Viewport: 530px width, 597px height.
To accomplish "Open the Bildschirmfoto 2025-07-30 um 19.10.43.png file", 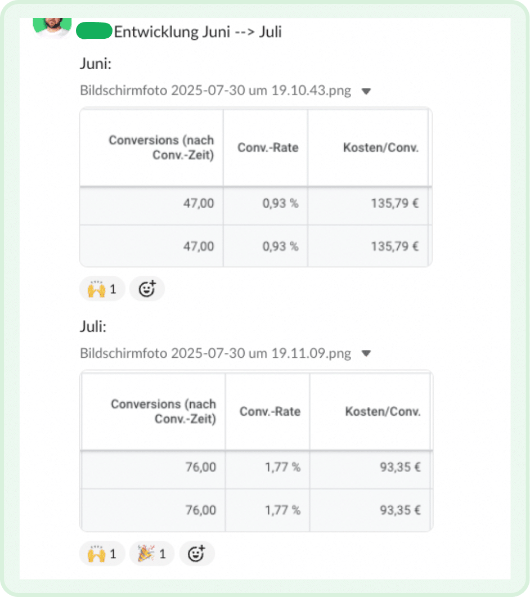I will (215, 90).
